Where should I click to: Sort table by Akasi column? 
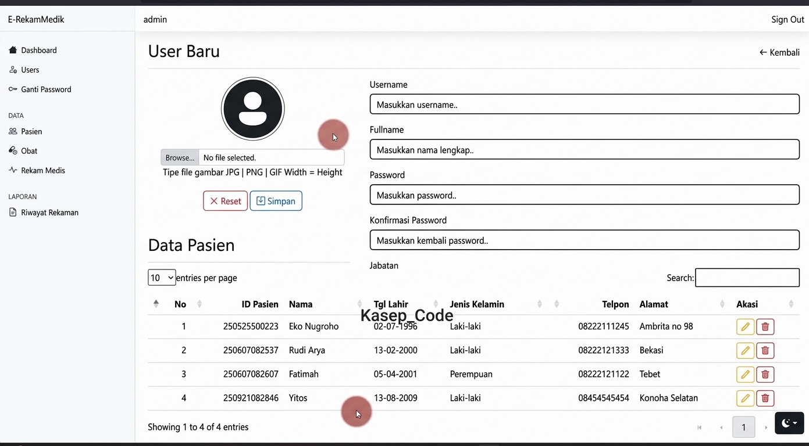point(747,304)
